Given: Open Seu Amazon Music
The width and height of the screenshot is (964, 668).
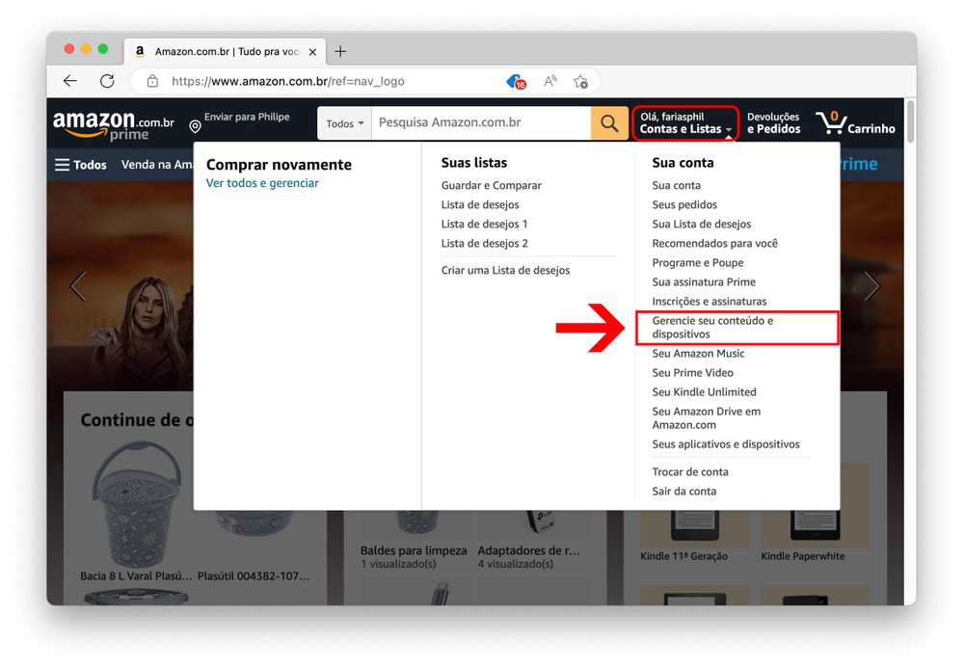Looking at the screenshot, I should click(698, 354).
